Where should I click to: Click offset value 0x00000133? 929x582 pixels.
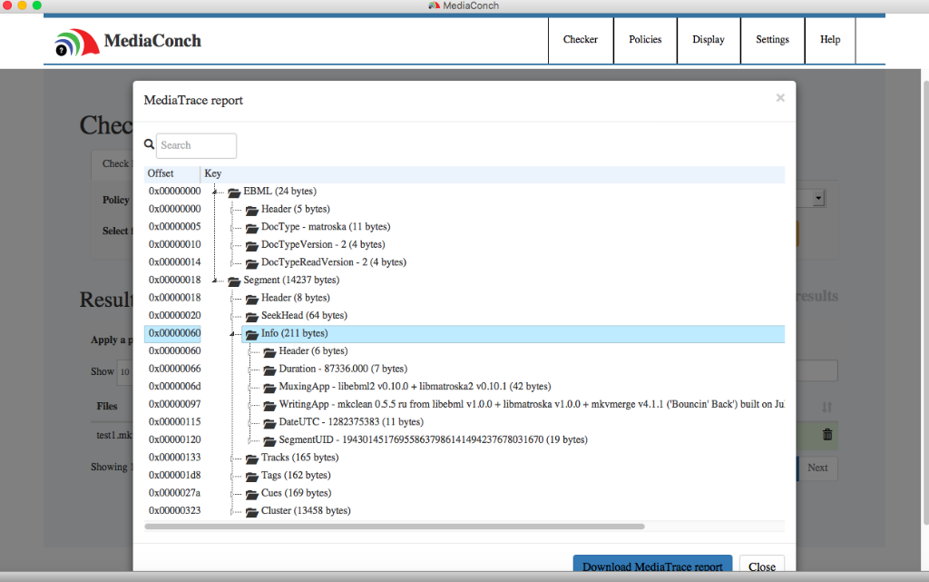click(x=175, y=457)
